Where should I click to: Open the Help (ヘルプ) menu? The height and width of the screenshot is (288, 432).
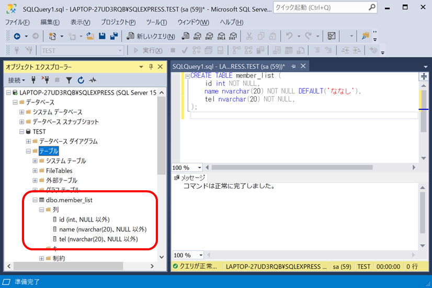(231, 22)
